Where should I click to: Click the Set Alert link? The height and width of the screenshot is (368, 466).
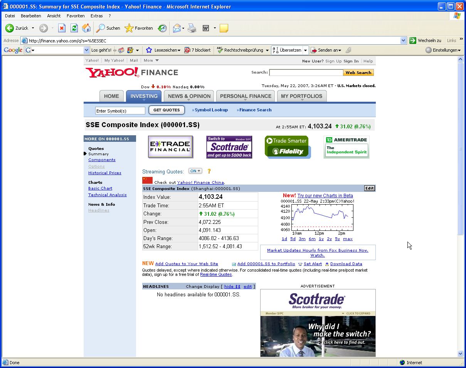click(313, 264)
